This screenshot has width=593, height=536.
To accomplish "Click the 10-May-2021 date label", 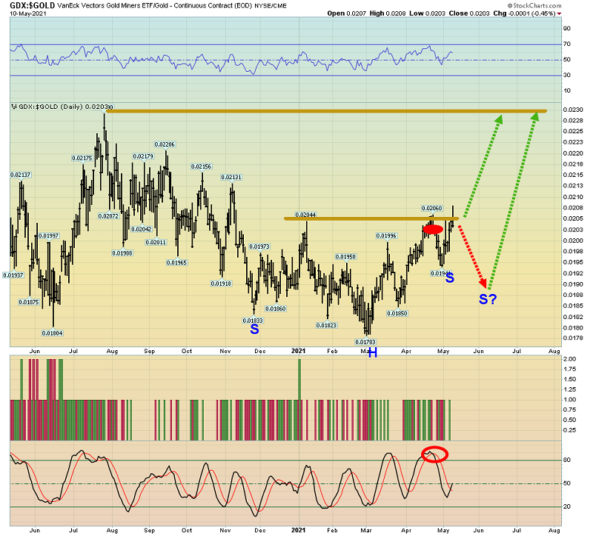I will (x=28, y=13).
